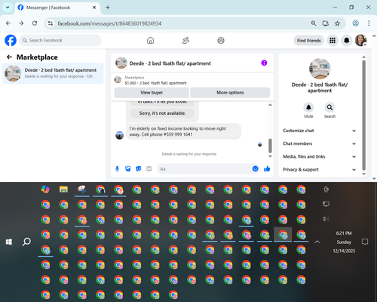This screenshot has width=377, height=302.
Task: Expand the Chat members section
Action: (x=319, y=143)
